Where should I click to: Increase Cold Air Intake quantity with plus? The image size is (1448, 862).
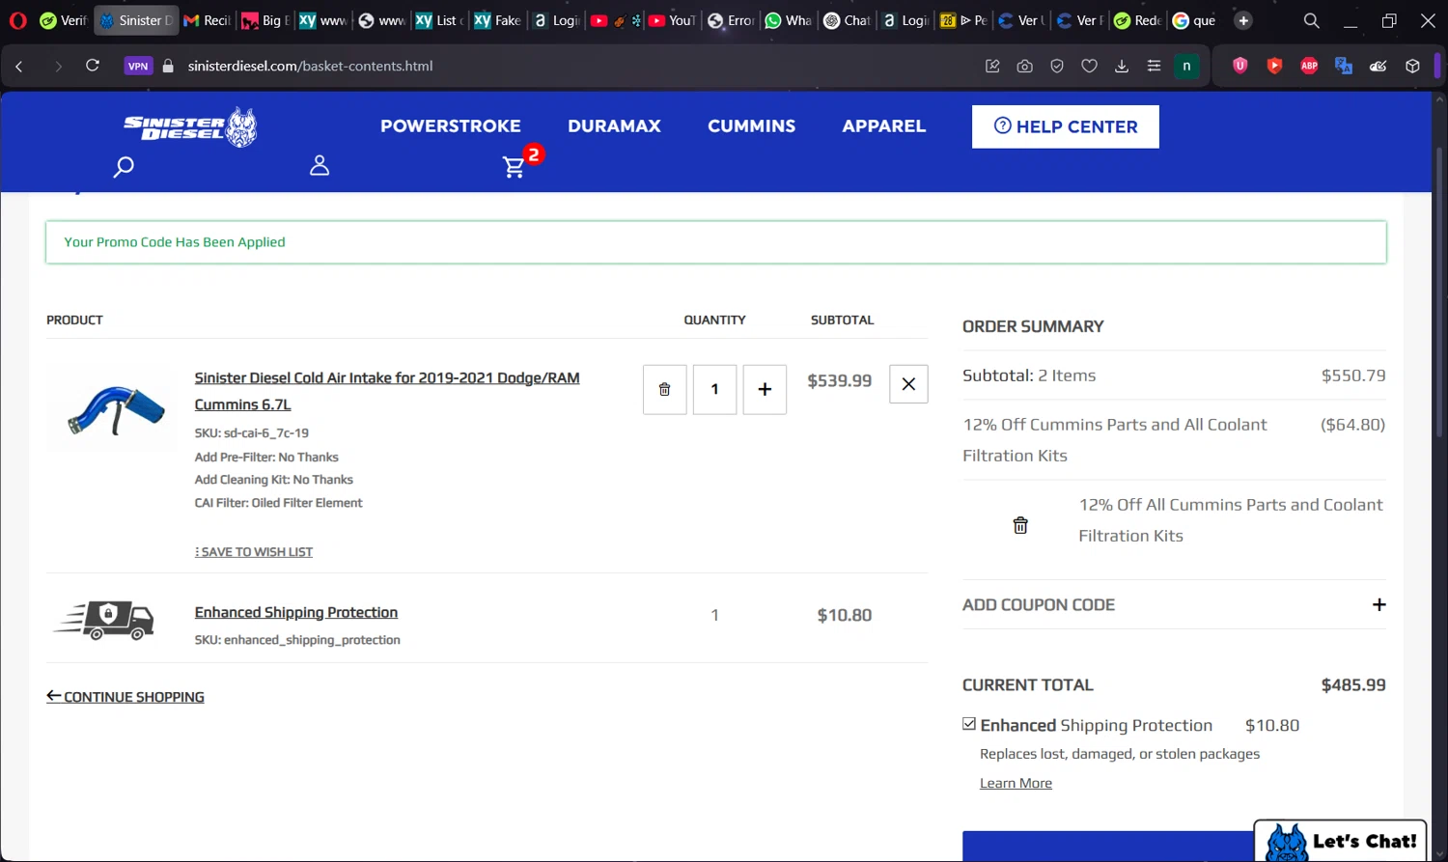765,389
